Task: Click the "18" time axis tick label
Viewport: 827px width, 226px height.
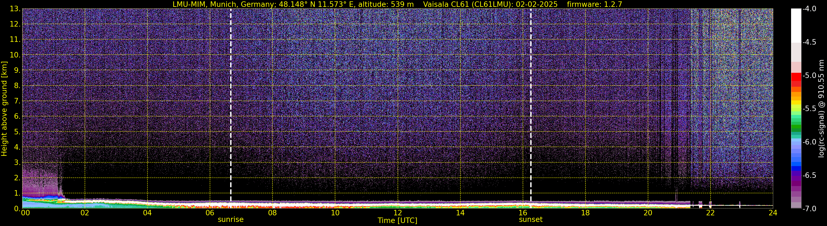Action: click(585, 213)
